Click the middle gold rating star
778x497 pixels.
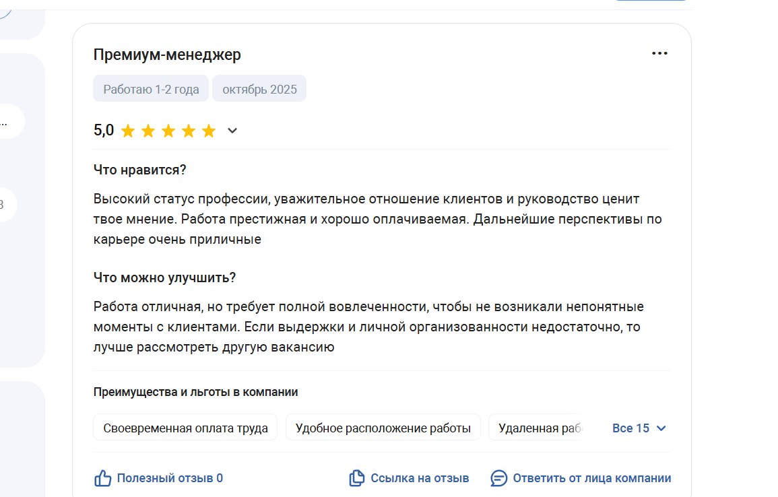(168, 131)
